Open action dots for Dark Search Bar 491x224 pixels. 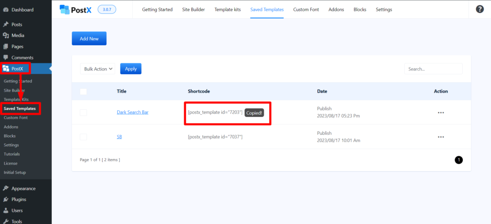click(441, 113)
